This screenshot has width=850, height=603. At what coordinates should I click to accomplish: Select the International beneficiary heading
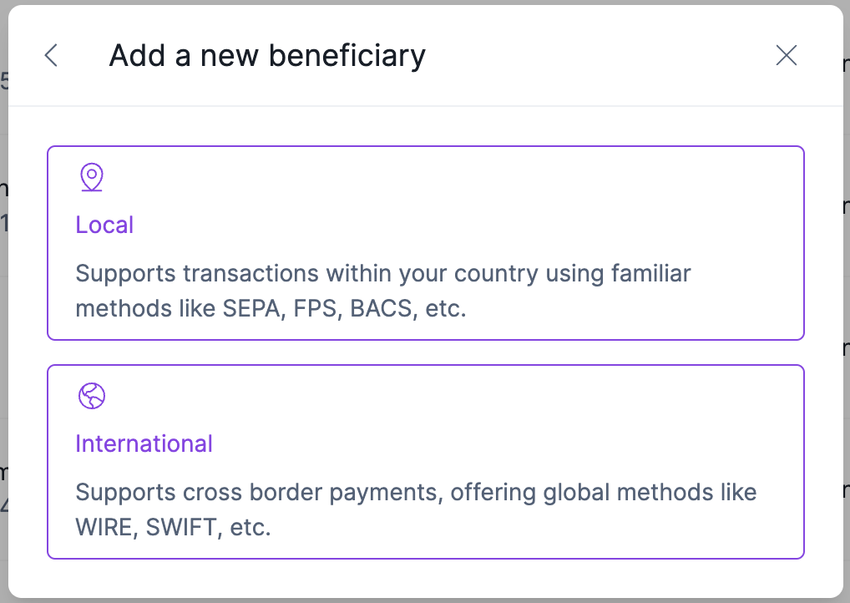(x=144, y=443)
